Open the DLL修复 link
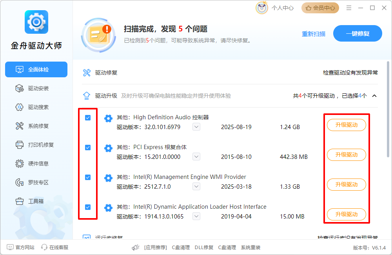The width and height of the screenshot is (392, 255). [204, 248]
